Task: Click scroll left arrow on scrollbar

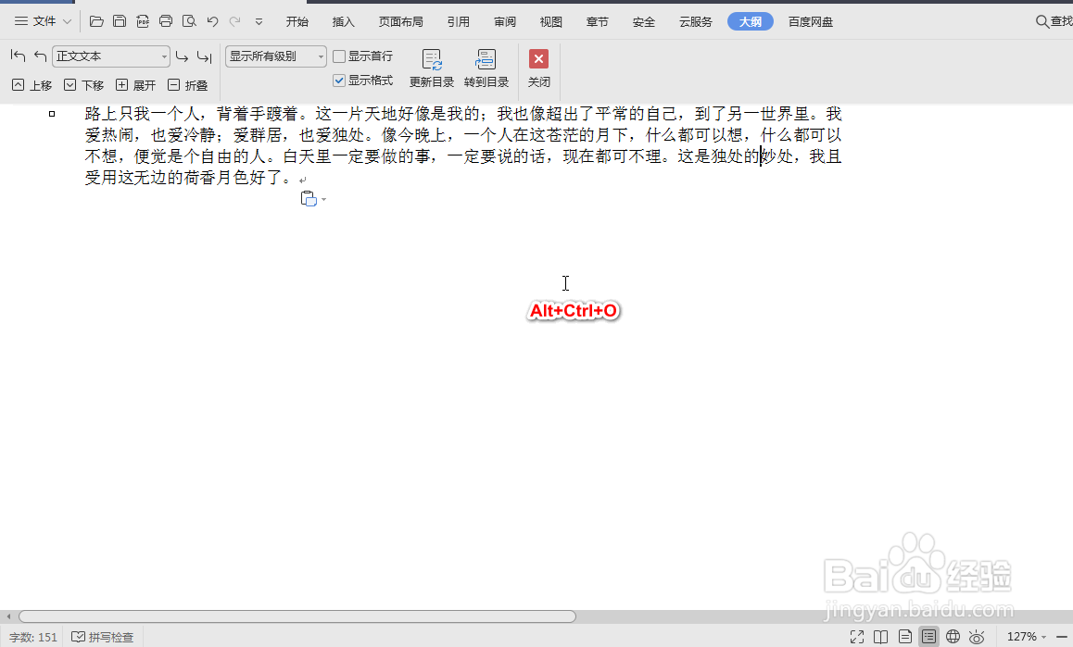Action: coord(8,616)
